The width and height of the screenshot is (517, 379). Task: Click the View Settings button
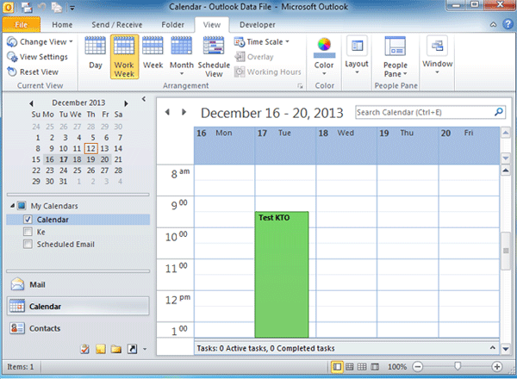pyautogui.click(x=37, y=57)
